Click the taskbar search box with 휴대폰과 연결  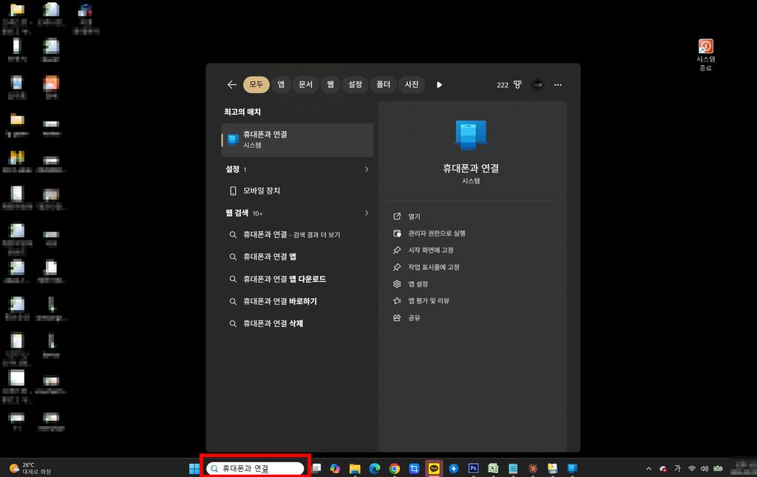coord(255,468)
